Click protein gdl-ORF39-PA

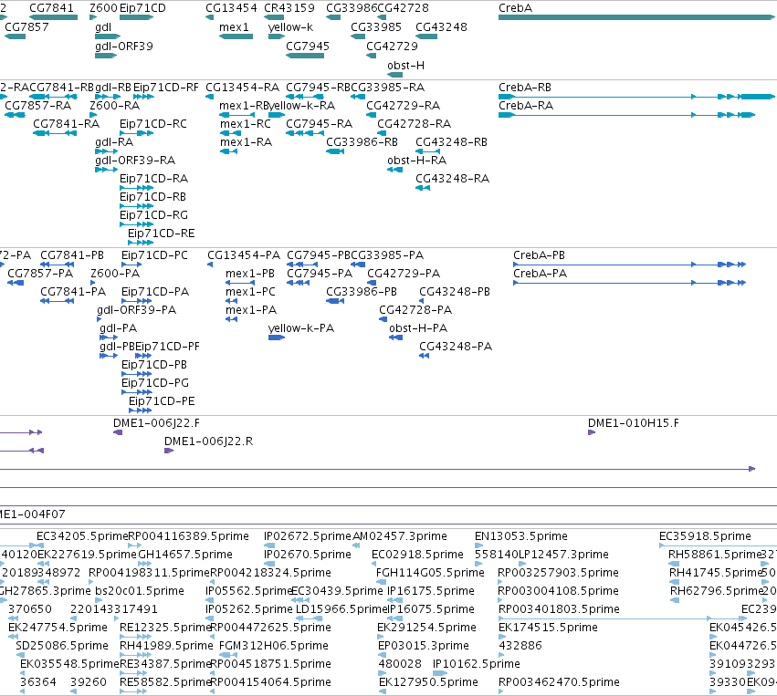(100, 319)
